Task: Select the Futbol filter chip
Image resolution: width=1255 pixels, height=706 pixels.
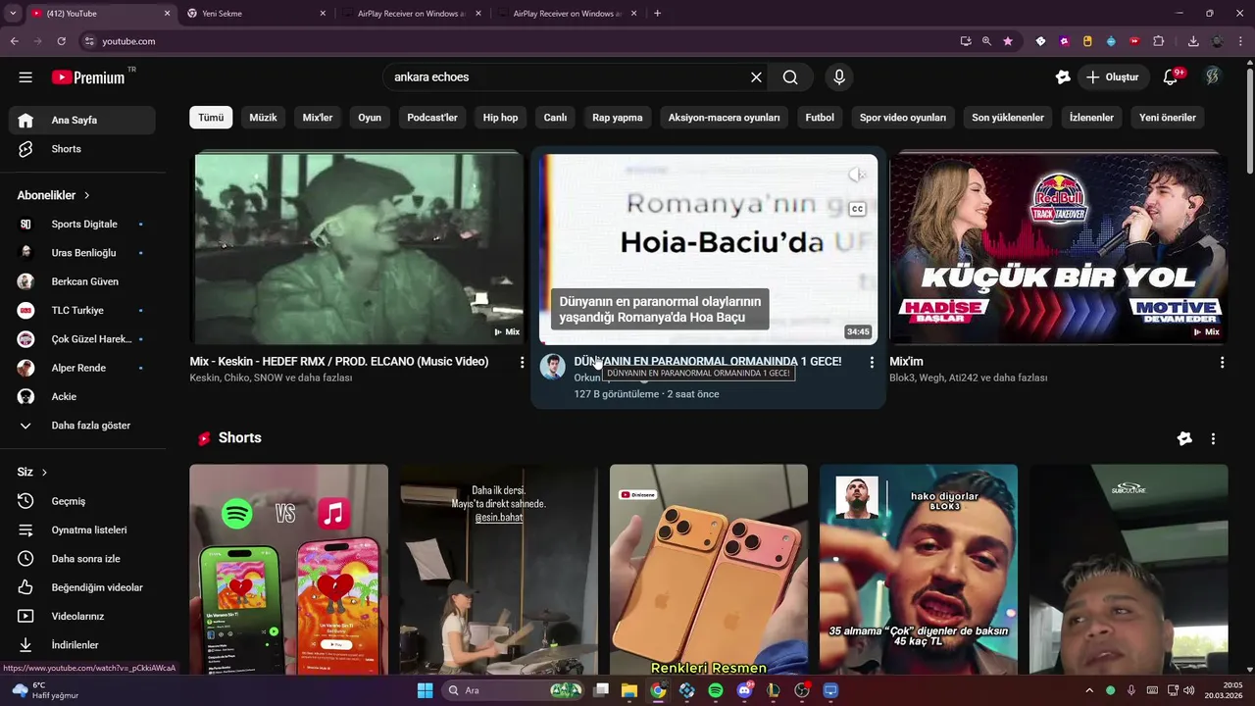Action: (x=820, y=118)
